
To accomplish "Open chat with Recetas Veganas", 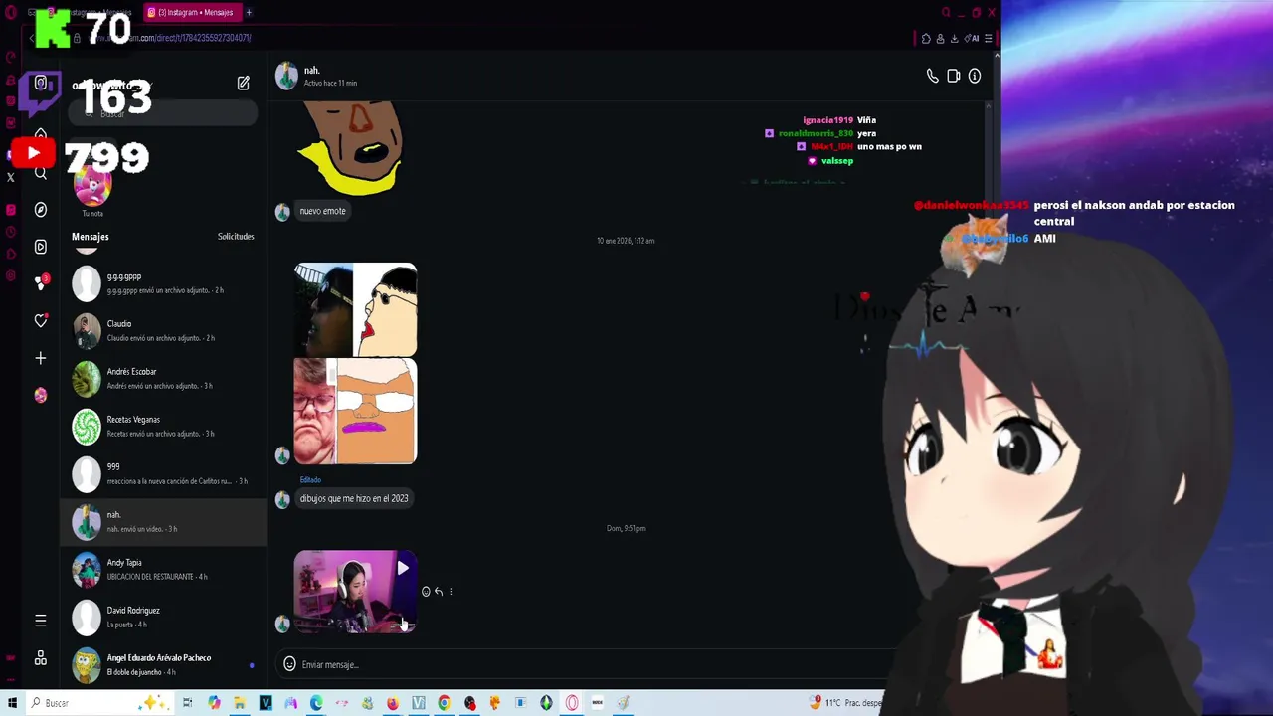I will pos(164,427).
